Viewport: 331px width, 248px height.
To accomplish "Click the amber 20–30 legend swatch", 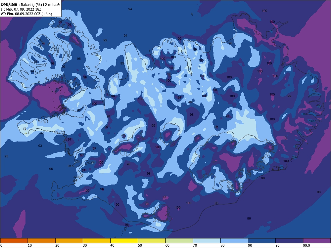I will [69, 241].
